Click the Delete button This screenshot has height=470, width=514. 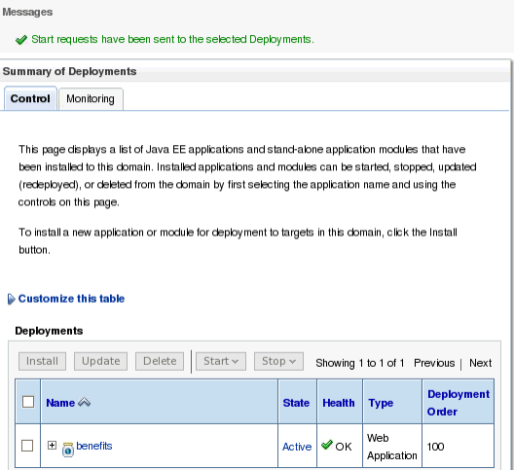pos(160,361)
